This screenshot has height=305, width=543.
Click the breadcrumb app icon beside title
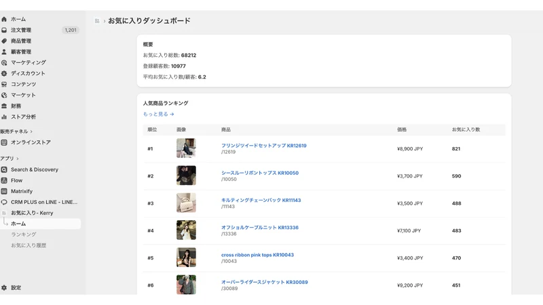tap(97, 21)
